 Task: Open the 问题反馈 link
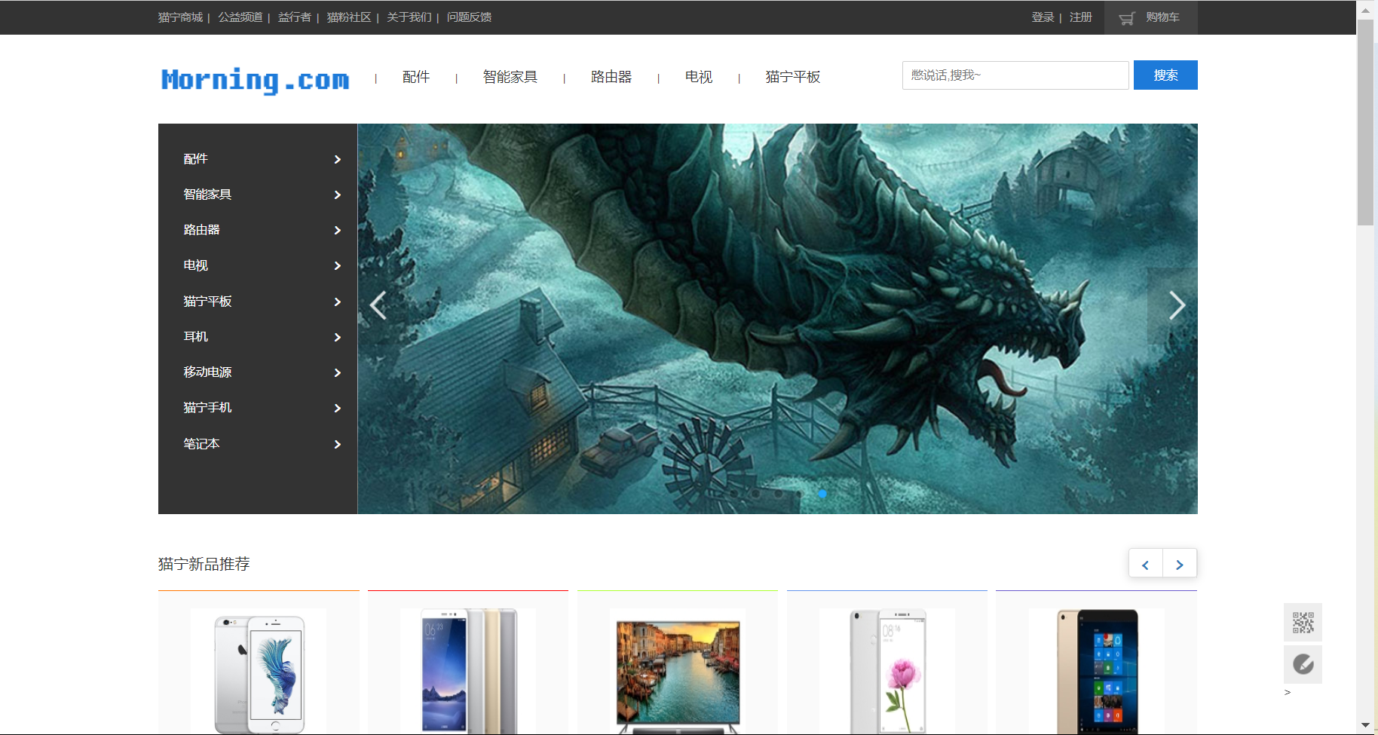[x=469, y=17]
